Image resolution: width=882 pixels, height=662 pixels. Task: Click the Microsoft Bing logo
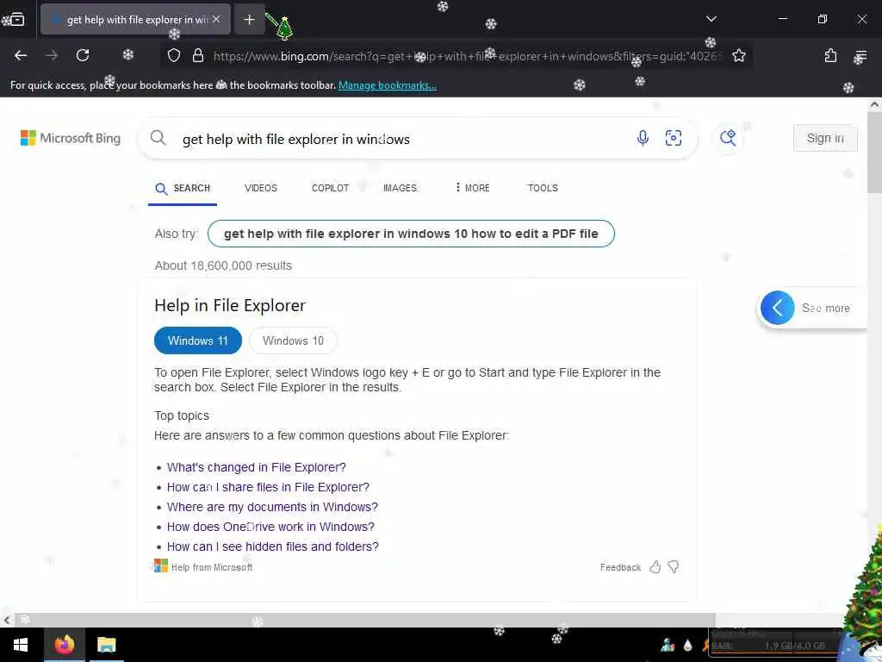[x=71, y=138]
